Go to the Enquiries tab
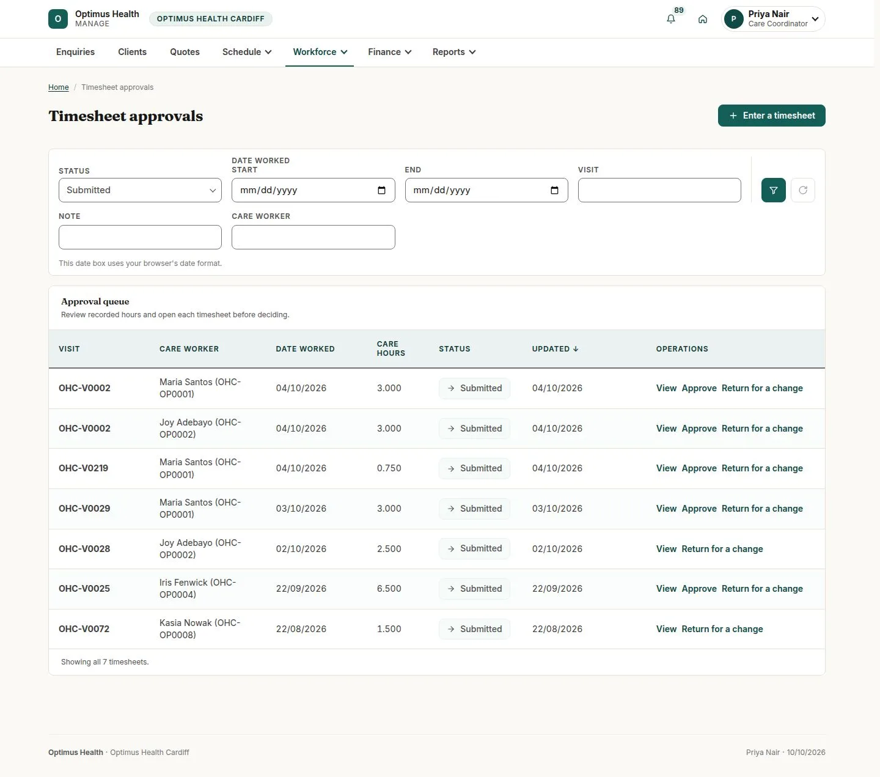This screenshot has height=777, width=880. tap(75, 52)
